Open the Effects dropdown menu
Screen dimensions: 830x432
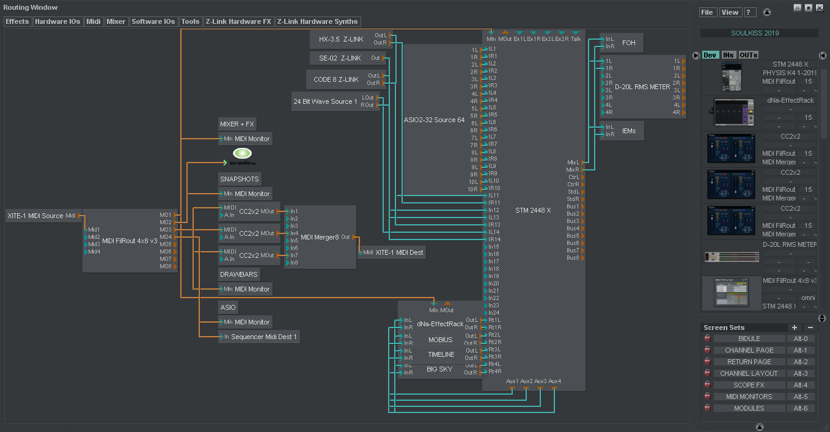17,21
